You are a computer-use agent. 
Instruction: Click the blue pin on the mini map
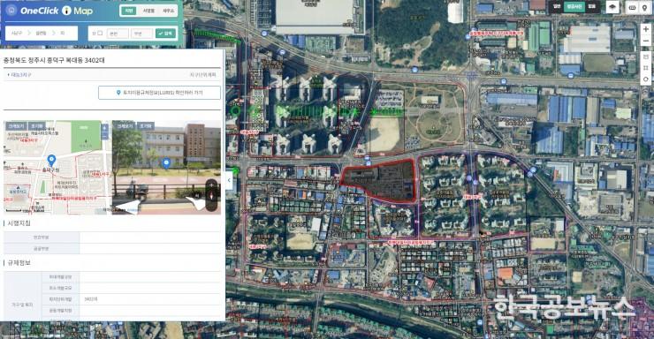(x=51, y=161)
